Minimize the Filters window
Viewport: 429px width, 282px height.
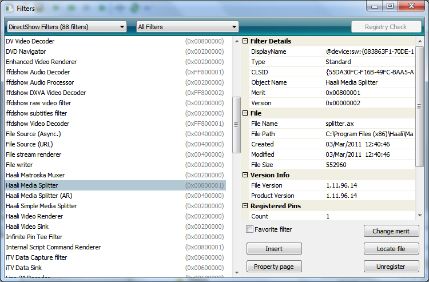(x=375, y=6)
